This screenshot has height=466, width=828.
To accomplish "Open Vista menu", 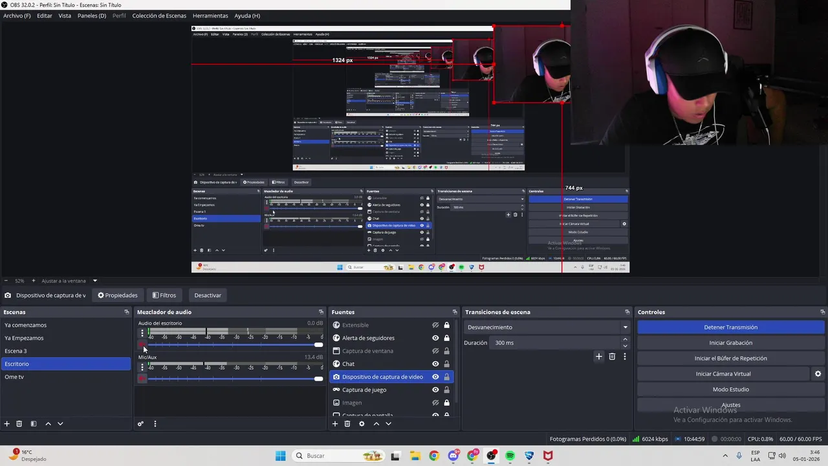I will [65, 16].
